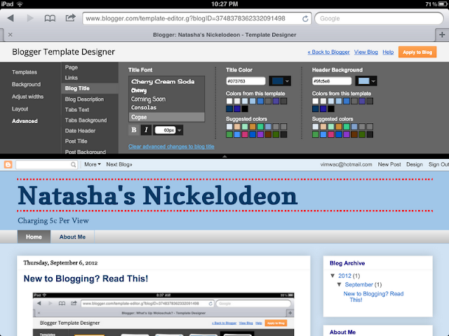Pick the Consolas font
Image resolution: width=449 pixels, height=336 pixels.
[x=167, y=108]
